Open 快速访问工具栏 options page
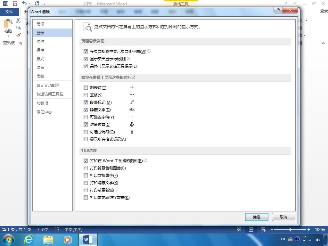328x246 pixels. point(52,94)
